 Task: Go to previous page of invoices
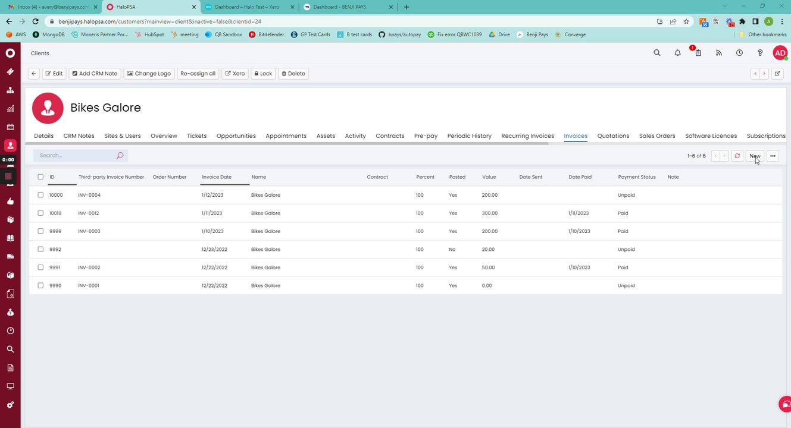pyautogui.click(x=715, y=156)
